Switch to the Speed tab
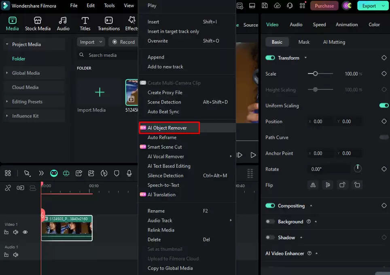The image size is (390, 275). (319, 25)
